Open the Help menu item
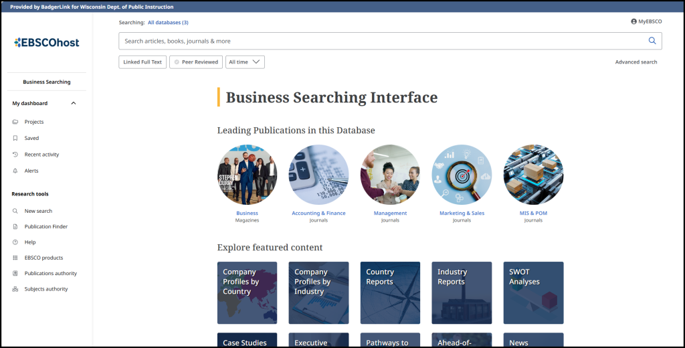This screenshot has width=685, height=348. (30, 242)
